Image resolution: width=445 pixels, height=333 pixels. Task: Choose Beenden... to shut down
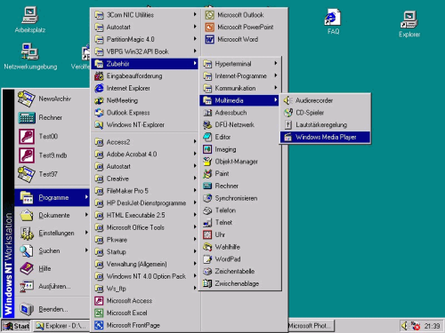point(52,309)
